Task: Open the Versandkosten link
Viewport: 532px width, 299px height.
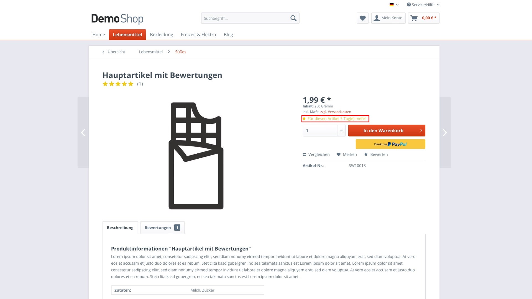Action: (x=339, y=112)
